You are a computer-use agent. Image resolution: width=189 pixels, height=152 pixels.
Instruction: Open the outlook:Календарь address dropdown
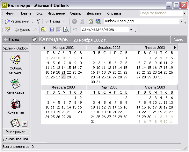click(181, 21)
